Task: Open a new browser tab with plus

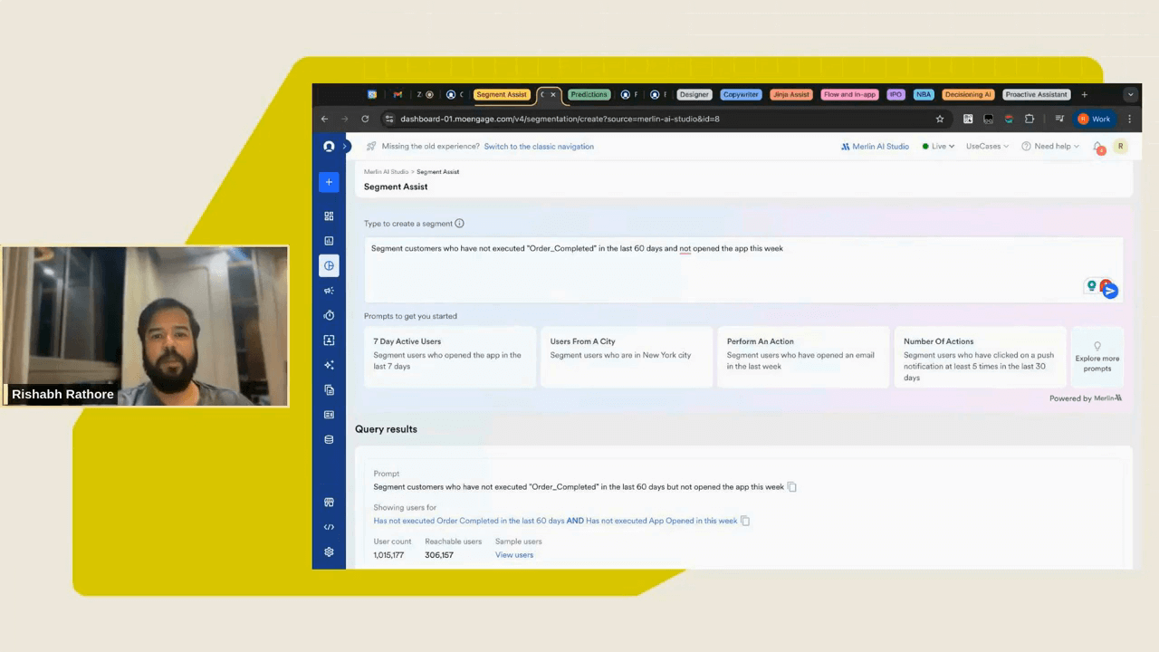Action: (x=1085, y=94)
